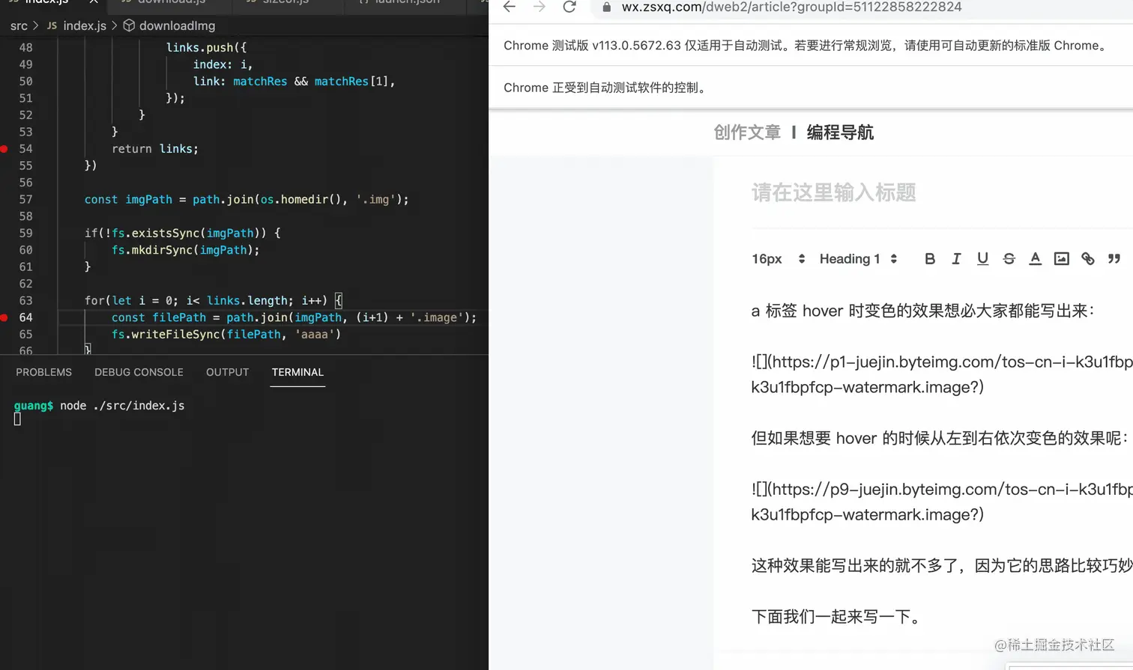The height and width of the screenshot is (670, 1133).
Task: Open the text color picker icon
Action: 1035,259
